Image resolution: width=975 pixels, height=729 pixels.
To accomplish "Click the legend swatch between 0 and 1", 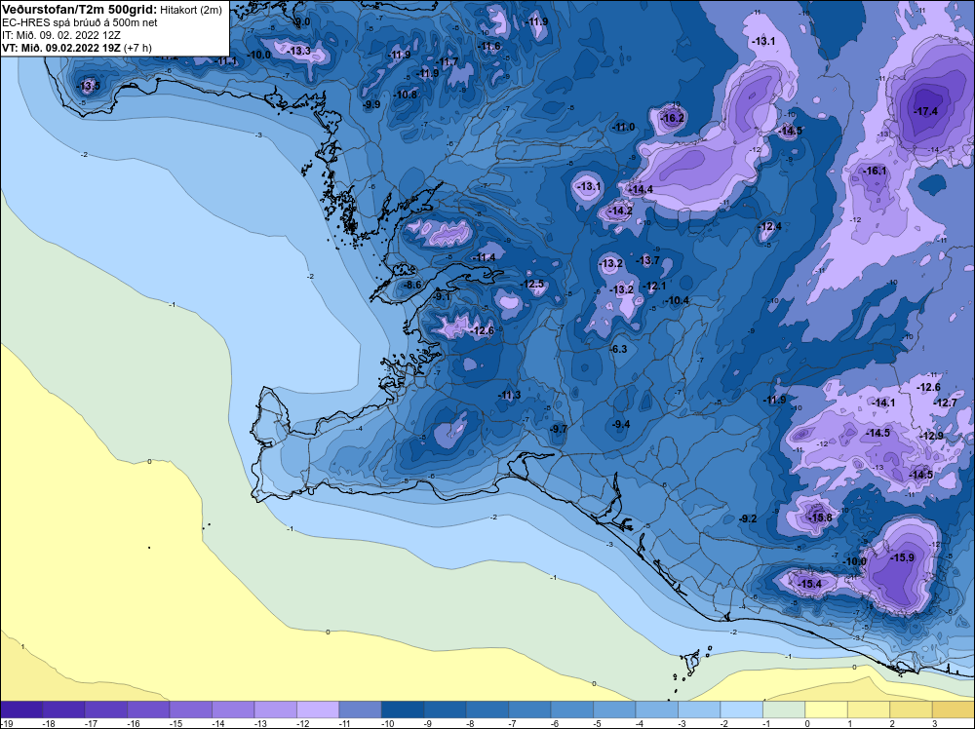I will coord(826,710).
